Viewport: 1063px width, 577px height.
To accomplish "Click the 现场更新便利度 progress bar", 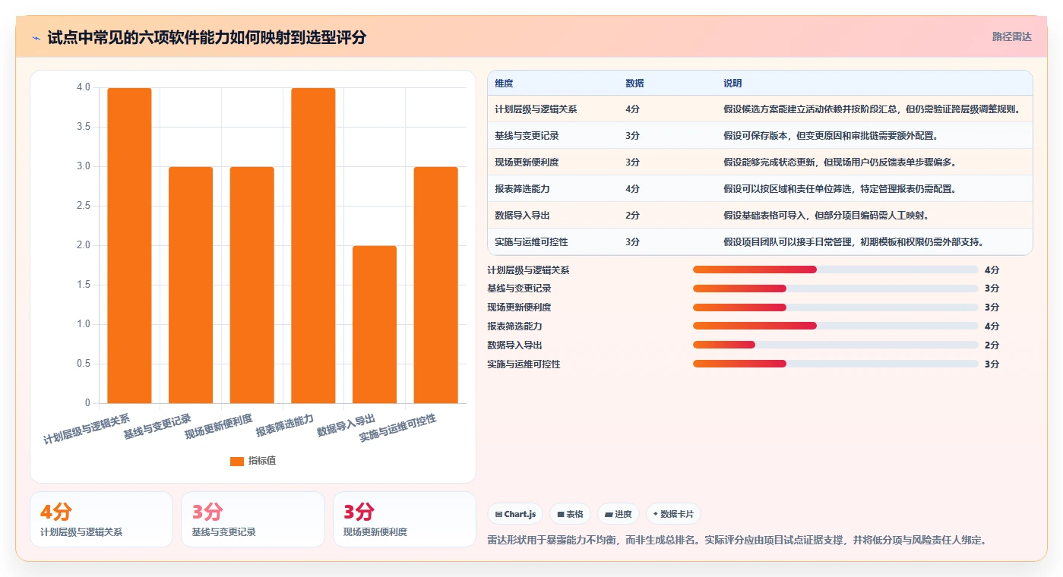I will point(836,307).
